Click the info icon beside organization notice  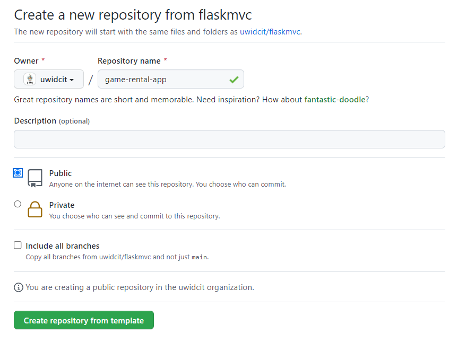click(x=19, y=287)
